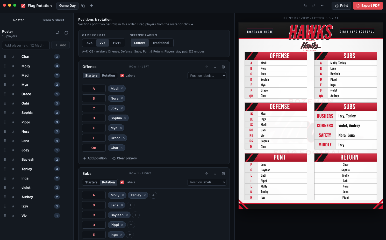Screen dimensions: 386x240
Task: Delete the Offense section
Action: 223,67
